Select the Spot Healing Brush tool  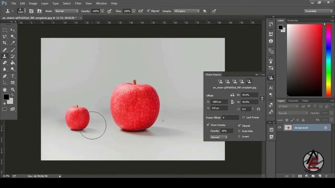click(x=5, y=50)
